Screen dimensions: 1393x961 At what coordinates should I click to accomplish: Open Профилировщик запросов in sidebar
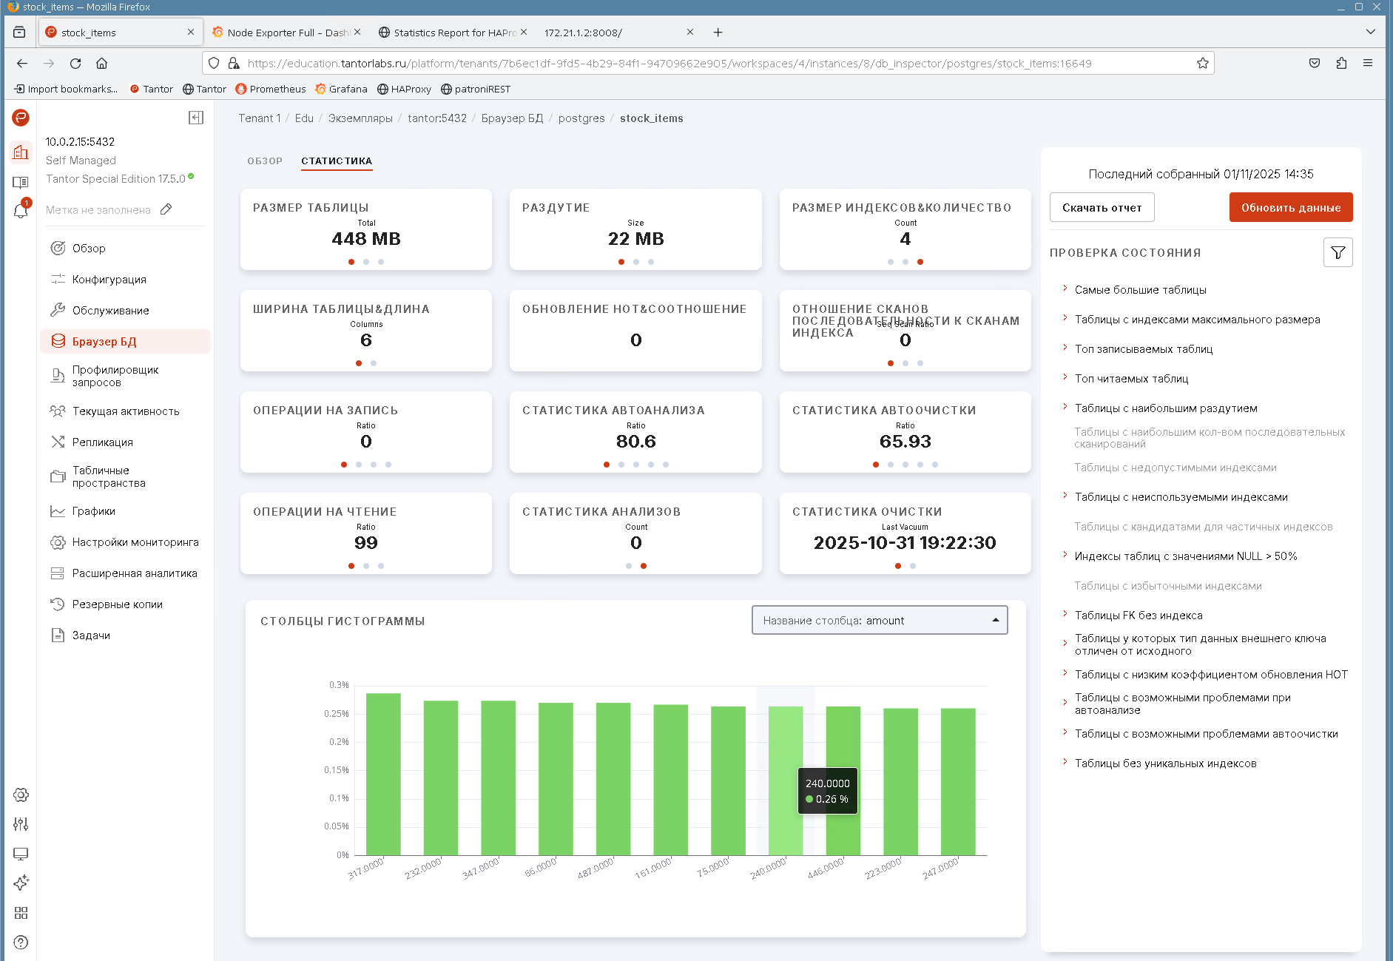[115, 376]
